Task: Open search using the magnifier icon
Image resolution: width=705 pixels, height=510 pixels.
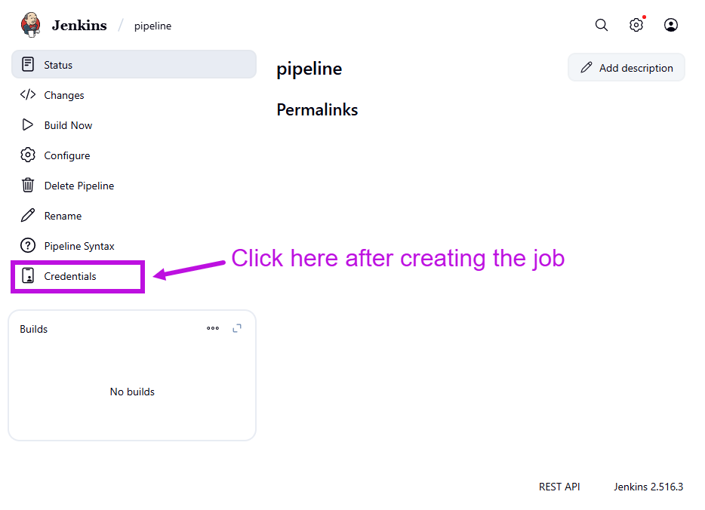Action: tap(602, 25)
